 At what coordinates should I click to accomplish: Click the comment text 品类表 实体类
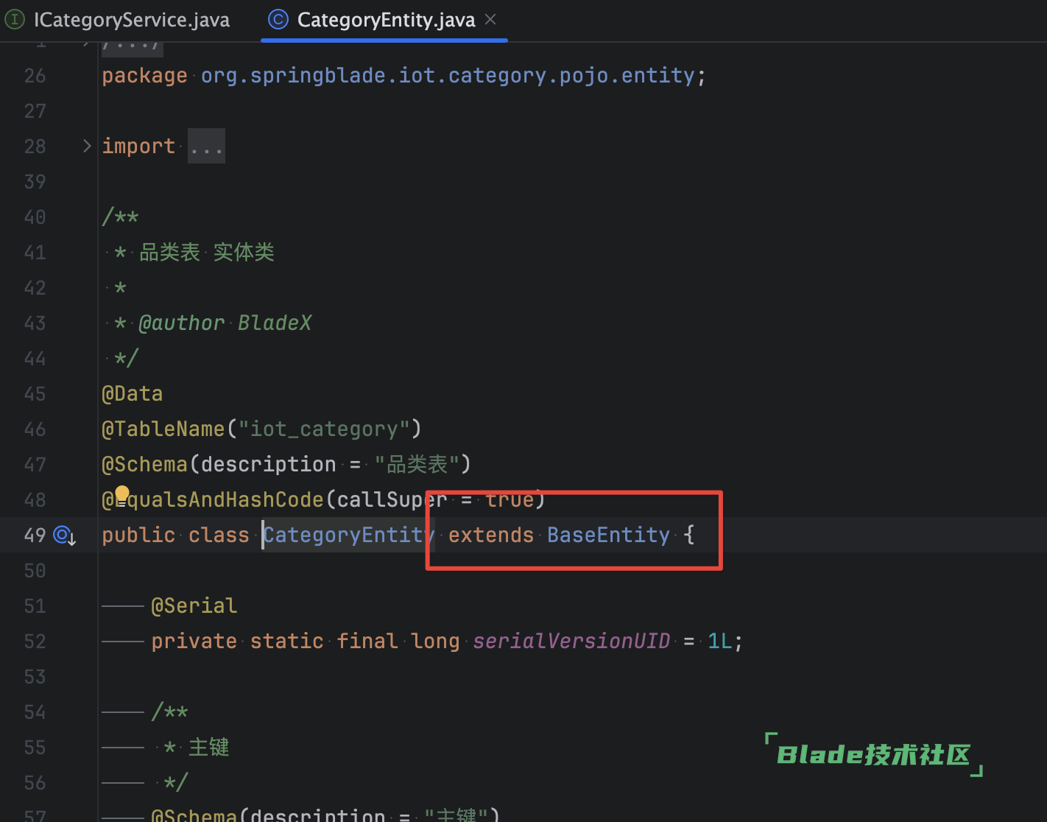207,253
